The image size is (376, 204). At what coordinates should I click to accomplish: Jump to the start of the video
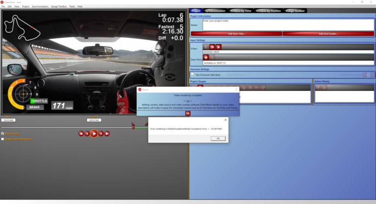(81, 133)
